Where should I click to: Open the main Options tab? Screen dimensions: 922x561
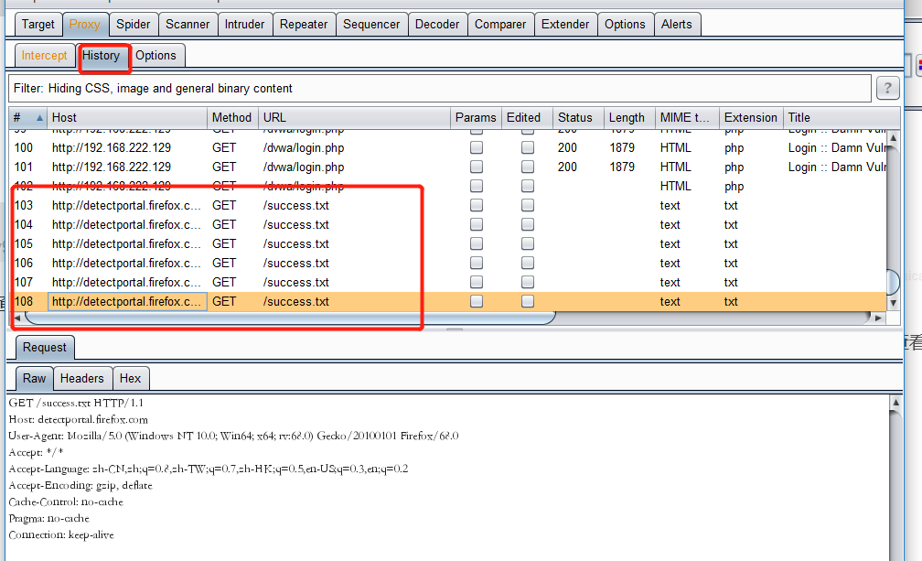[625, 25]
